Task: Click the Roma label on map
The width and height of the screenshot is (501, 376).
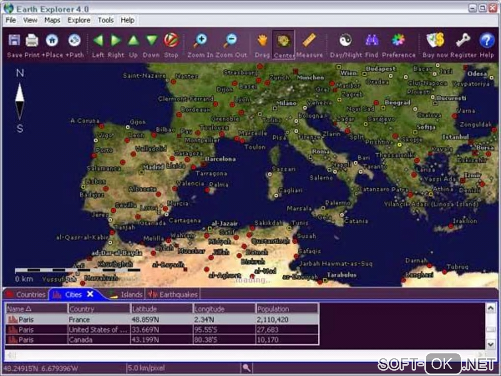Action: tap(320, 151)
